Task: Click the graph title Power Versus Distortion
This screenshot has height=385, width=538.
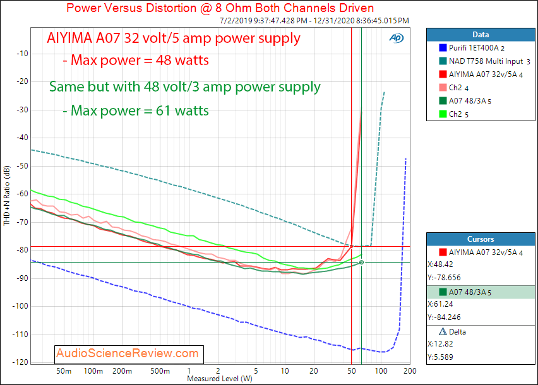Action: tap(220, 8)
